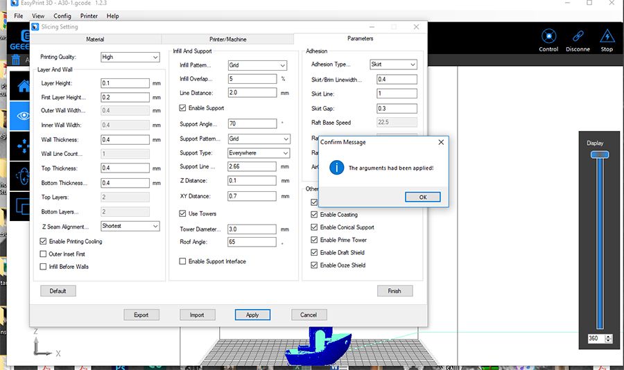Click the Support Angle field

[252, 124]
